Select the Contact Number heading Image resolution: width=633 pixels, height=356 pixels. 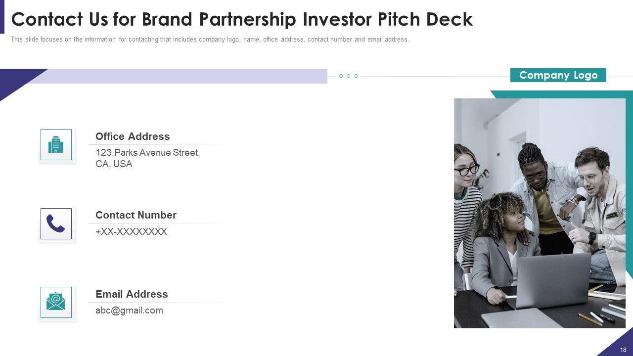point(136,215)
